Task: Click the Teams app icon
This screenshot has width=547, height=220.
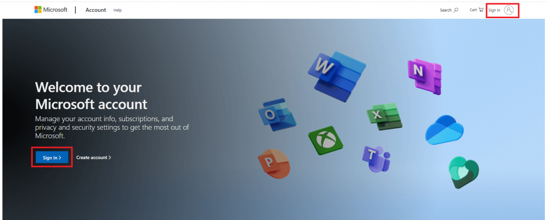Action: [x=376, y=159]
